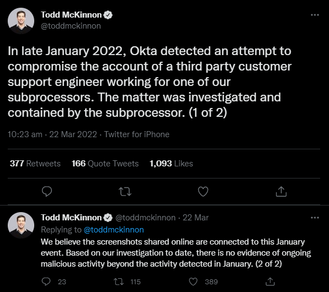Viewport: 329px width, 292px height.
Task: Open the 22 Mar date on reply
Action: click(x=195, y=218)
